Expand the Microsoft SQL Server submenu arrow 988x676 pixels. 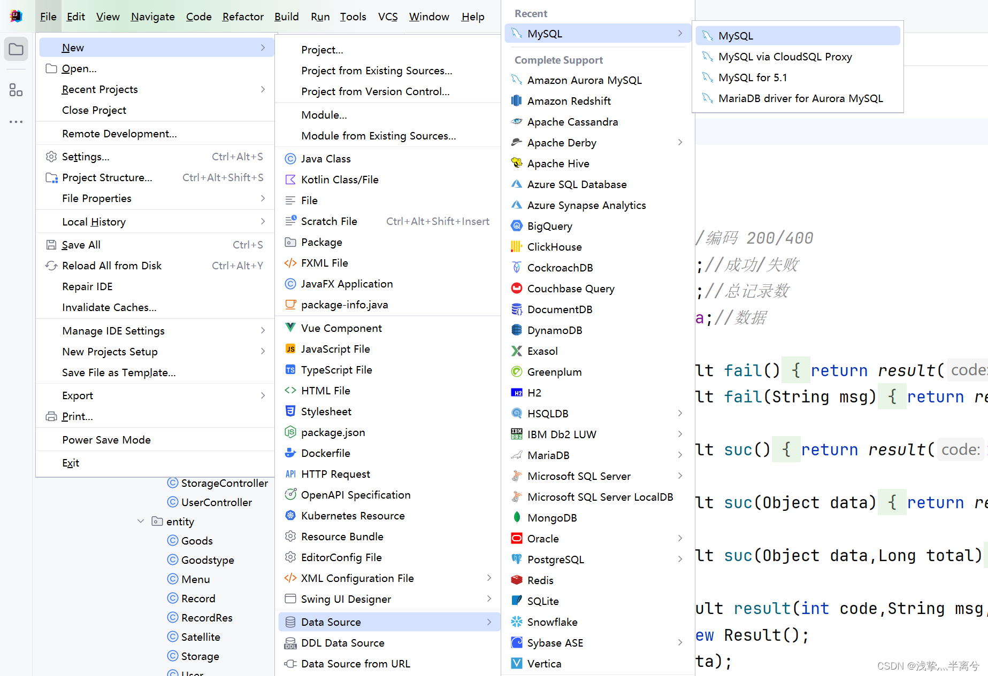point(680,476)
